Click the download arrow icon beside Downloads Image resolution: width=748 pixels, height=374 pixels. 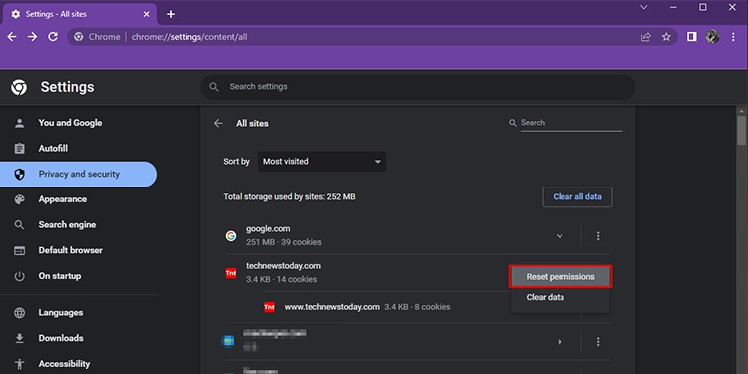click(20, 338)
